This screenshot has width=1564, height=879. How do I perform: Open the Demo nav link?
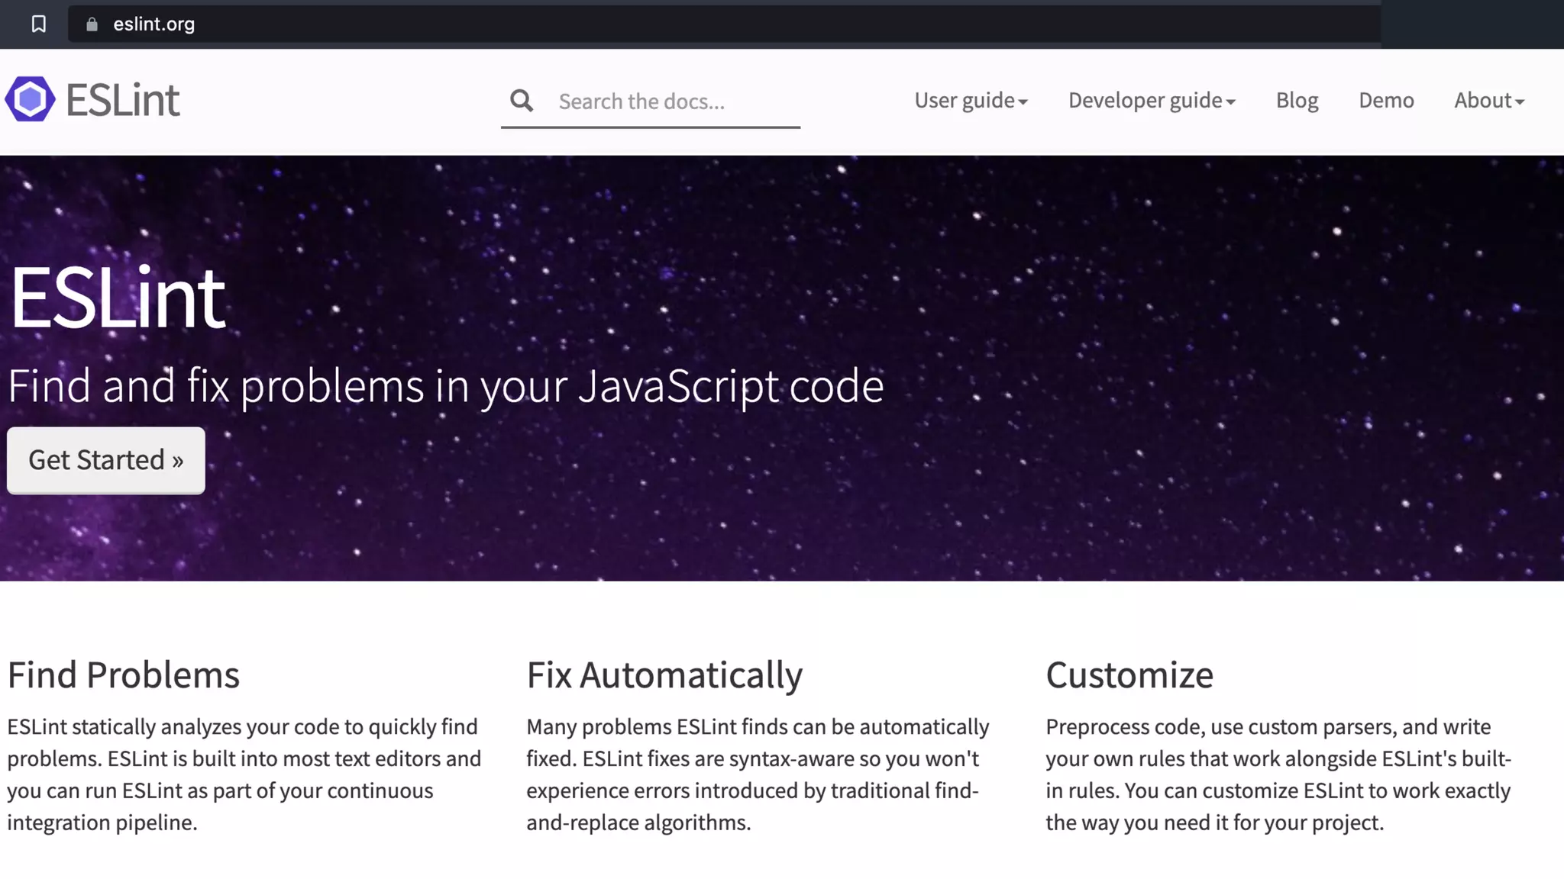pyautogui.click(x=1385, y=101)
